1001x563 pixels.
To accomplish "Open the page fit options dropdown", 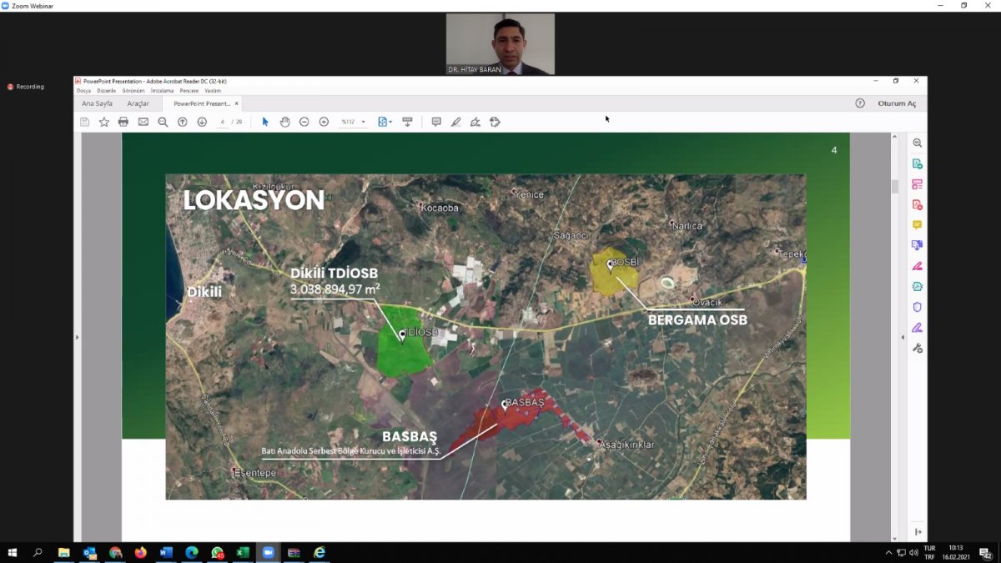I will (x=385, y=122).
